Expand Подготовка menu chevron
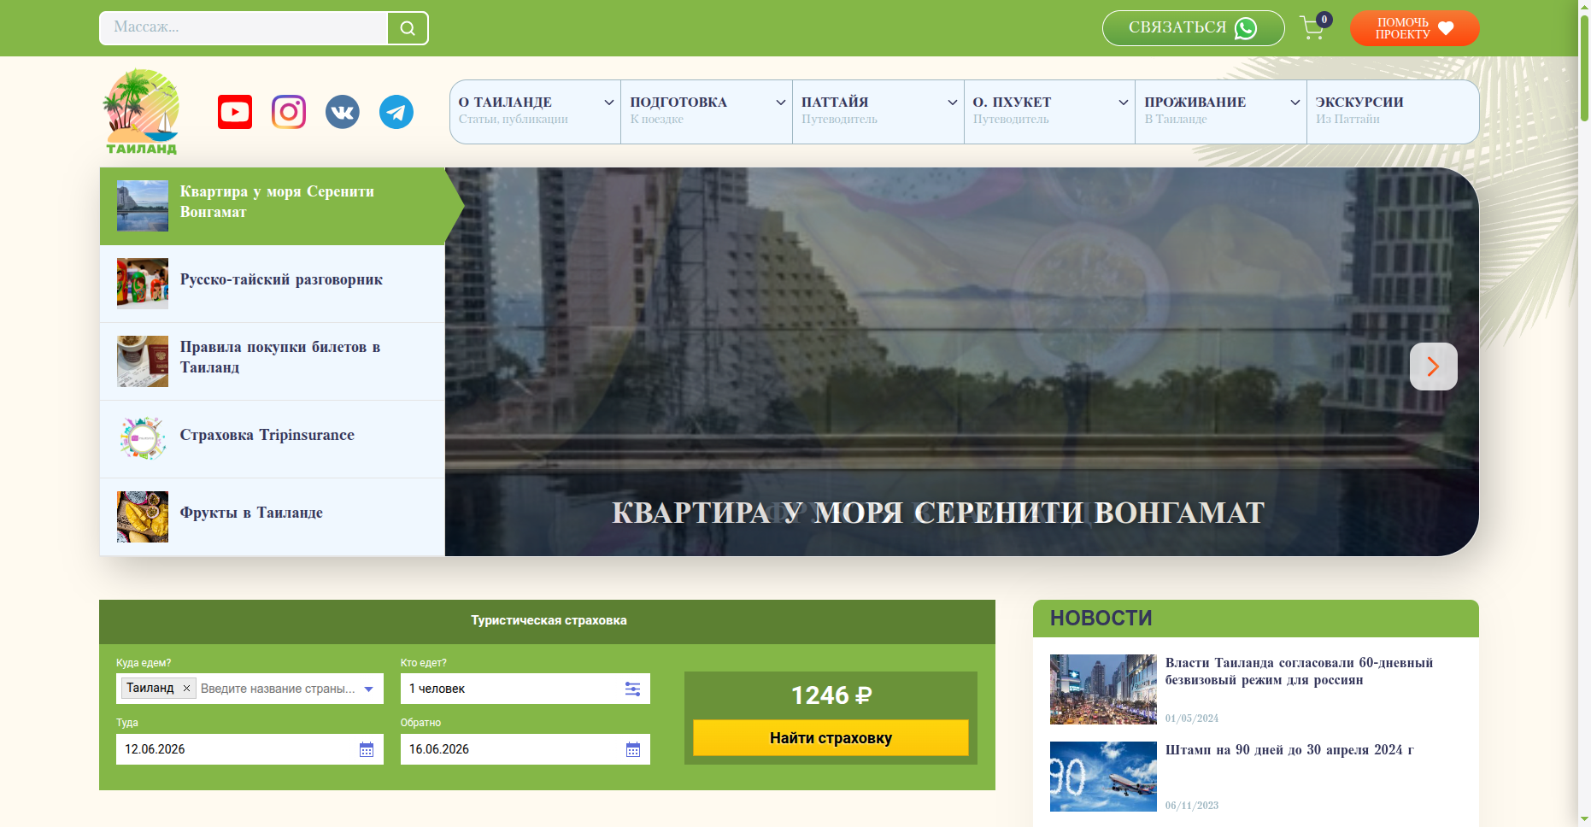 tap(781, 103)
